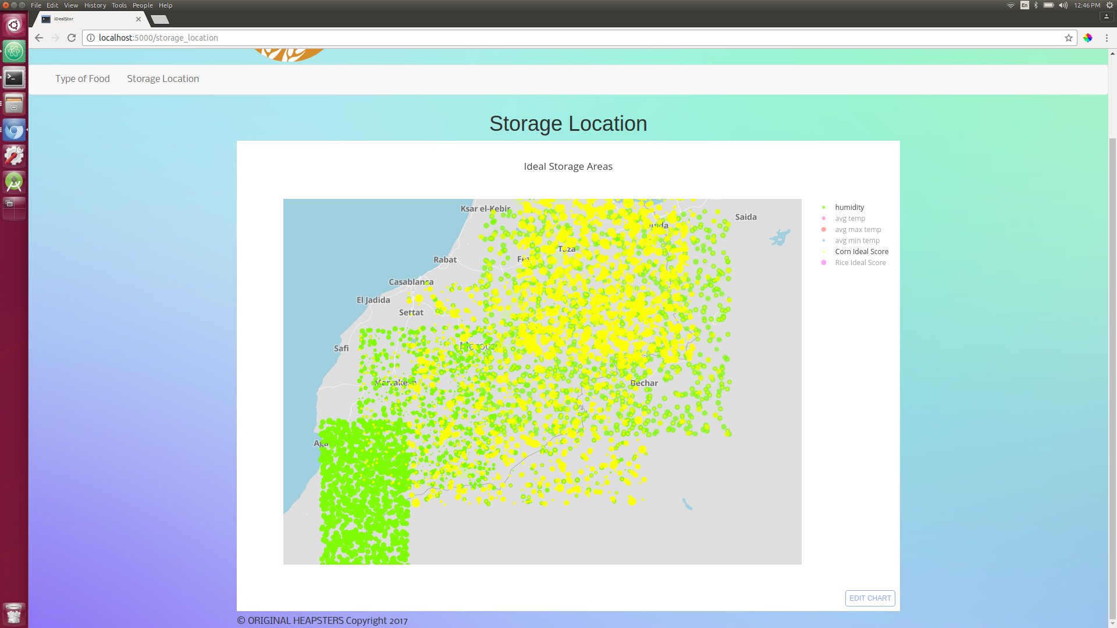Show the Rice Ideal Score trace
The image size is (1117, 628).
[860, 263]
